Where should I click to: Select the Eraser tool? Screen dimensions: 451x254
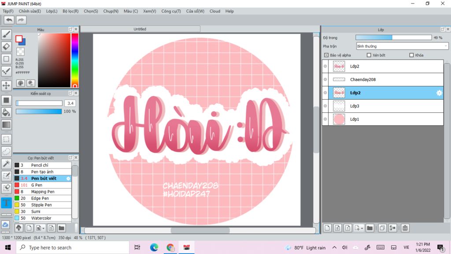pyautogui.click(x=6, y=46)
